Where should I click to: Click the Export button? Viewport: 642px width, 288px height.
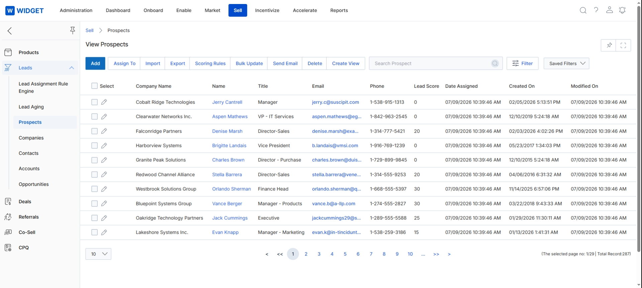click(178, 63)
